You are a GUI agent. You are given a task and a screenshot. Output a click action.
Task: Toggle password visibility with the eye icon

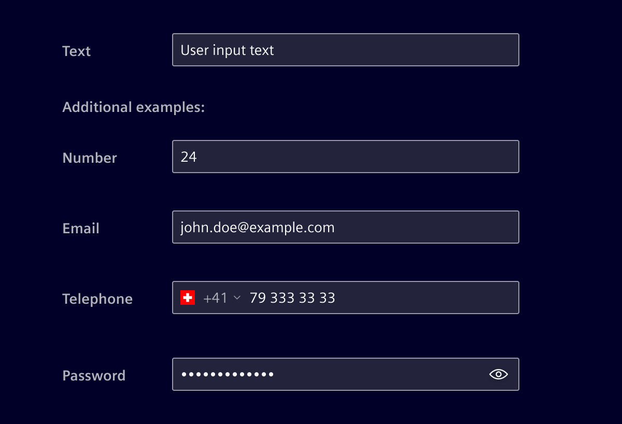click(x=498, y=374)
